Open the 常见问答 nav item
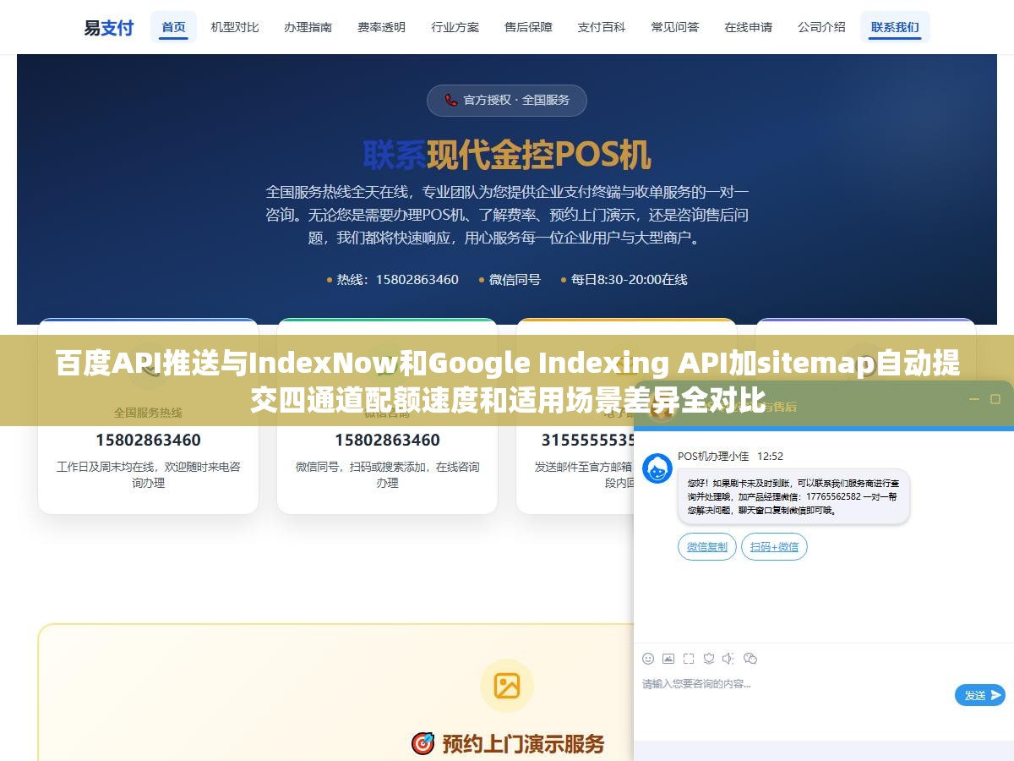The height and width of the screenshot is (761, 1014). (x=675, y=27)
